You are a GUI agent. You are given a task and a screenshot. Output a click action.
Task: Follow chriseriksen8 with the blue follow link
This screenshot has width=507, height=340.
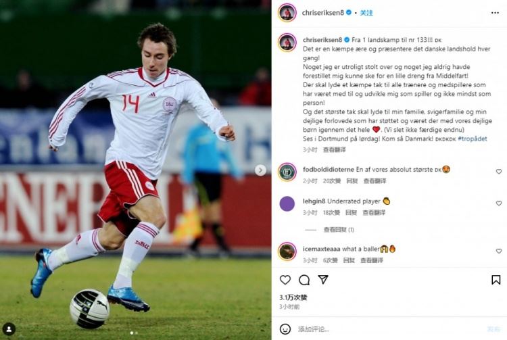tap(366, 13)
